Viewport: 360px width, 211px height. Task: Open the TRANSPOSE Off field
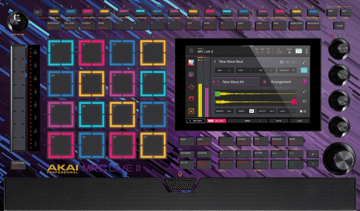287,70
